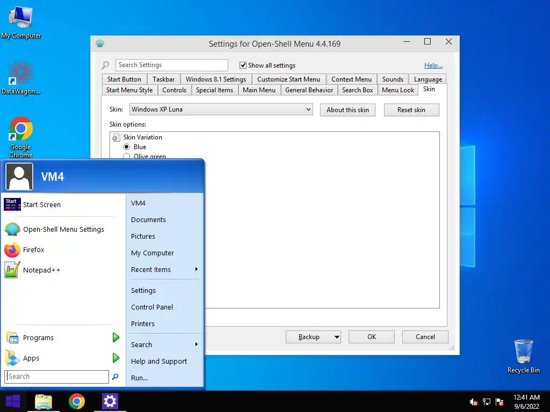Open the Backup button dropdown arrow

(337, 337)
